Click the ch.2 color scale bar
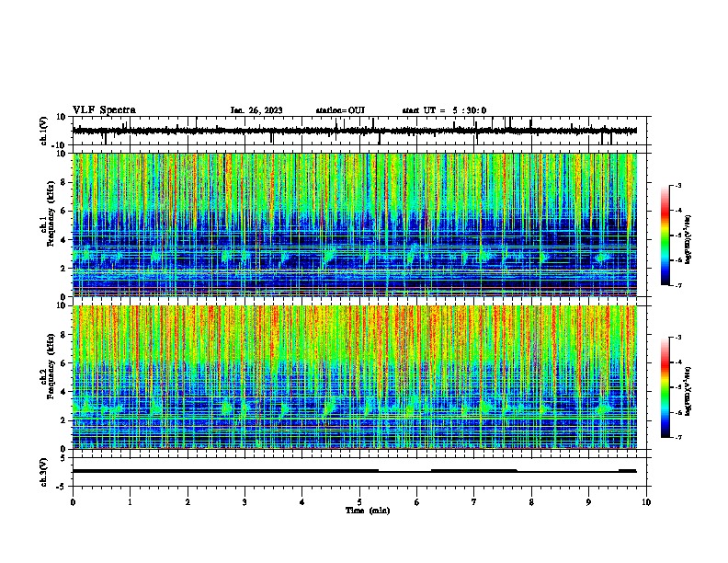This screenshot has width=728, height=563. [x=665, y=387]
